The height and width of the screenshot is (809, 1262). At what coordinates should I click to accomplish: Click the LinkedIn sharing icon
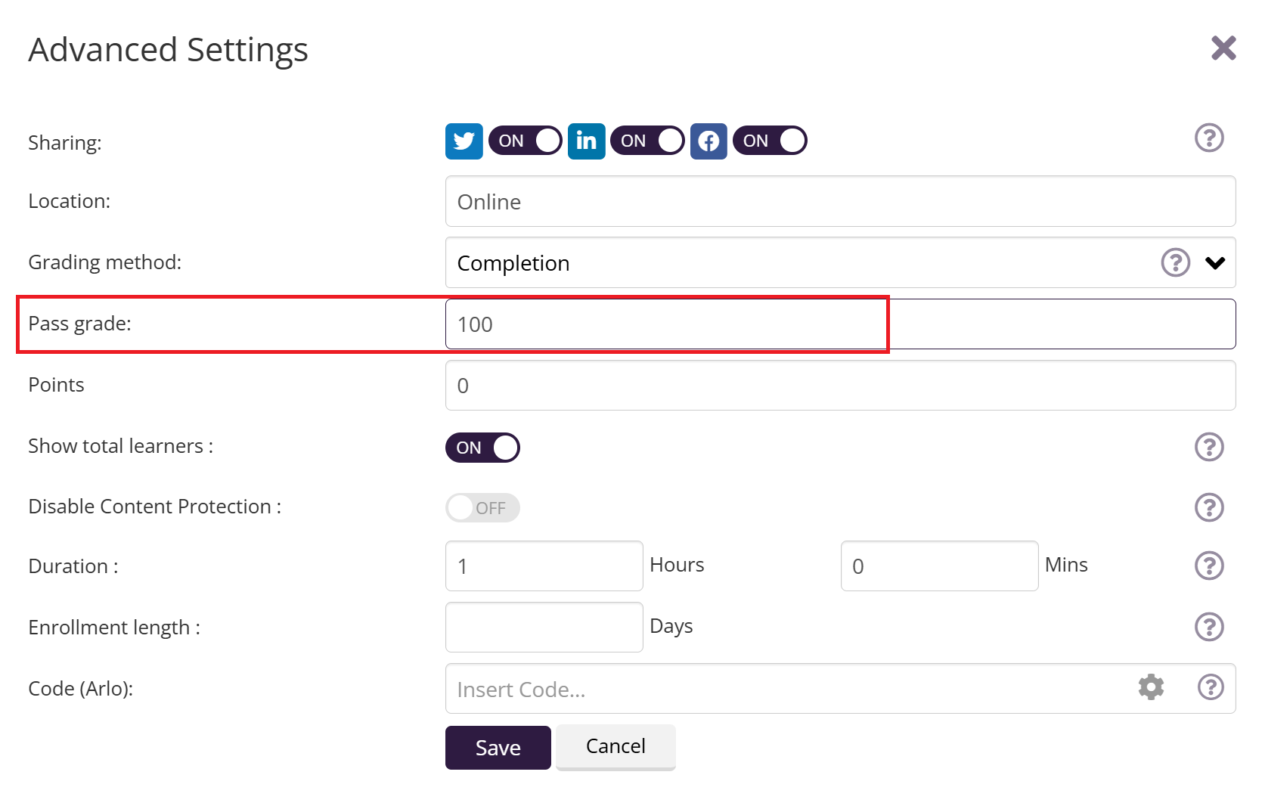click(x=586, y=141)
